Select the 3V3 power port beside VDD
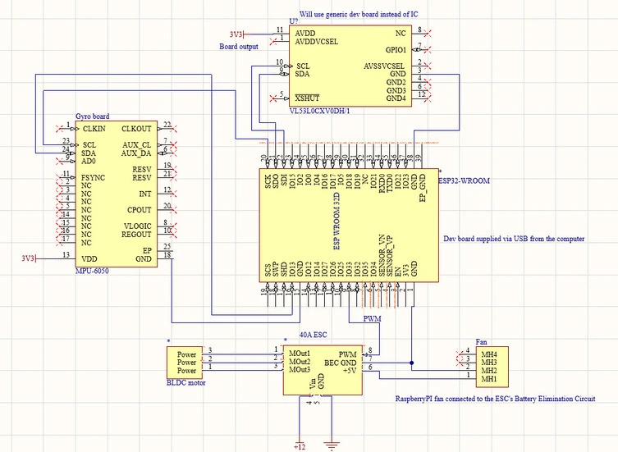The height and width of the screenshot is (452, 618). (29, 258)
